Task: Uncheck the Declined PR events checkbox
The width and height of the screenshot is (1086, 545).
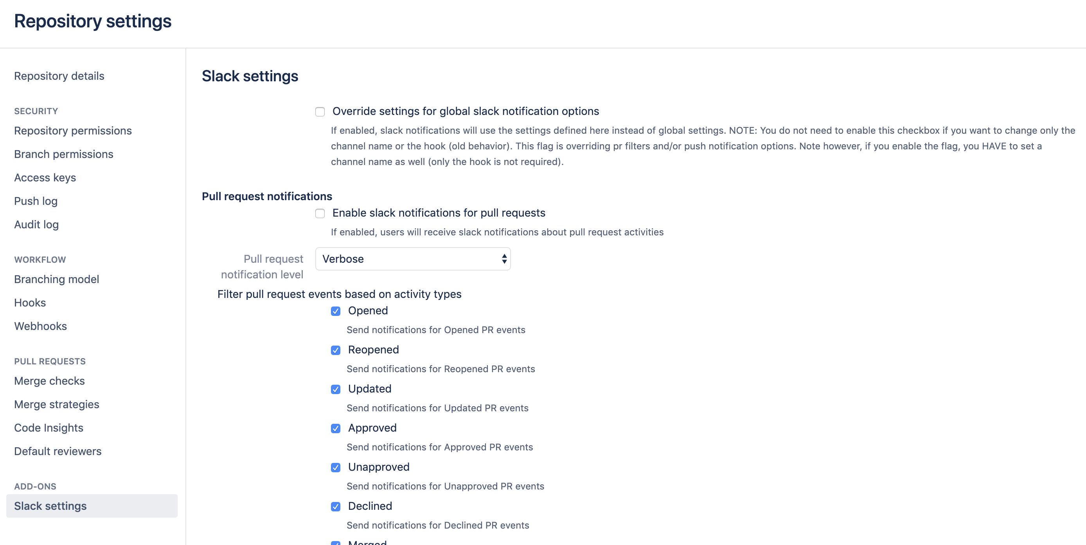Action: click(x=336, y=507)
